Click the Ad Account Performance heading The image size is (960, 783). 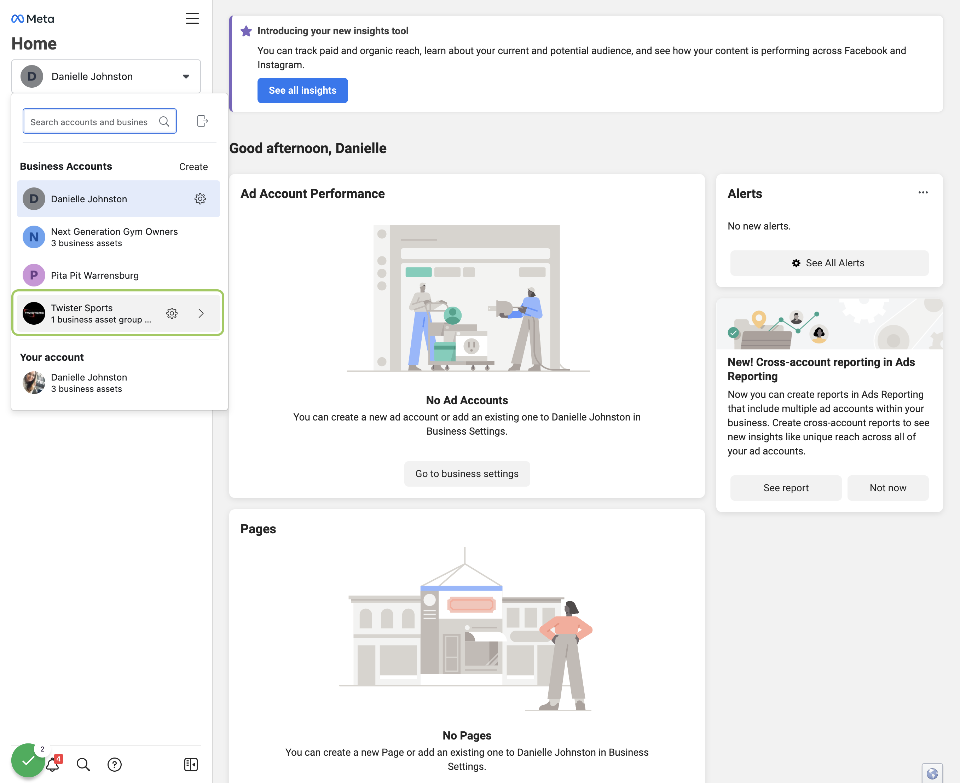313,194
